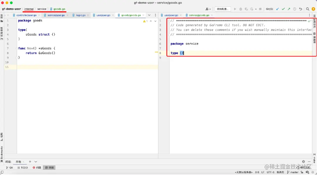Click the green Run play icon
Image resolution: width=317 pixels, height=175 pixels.
(235, 9)
